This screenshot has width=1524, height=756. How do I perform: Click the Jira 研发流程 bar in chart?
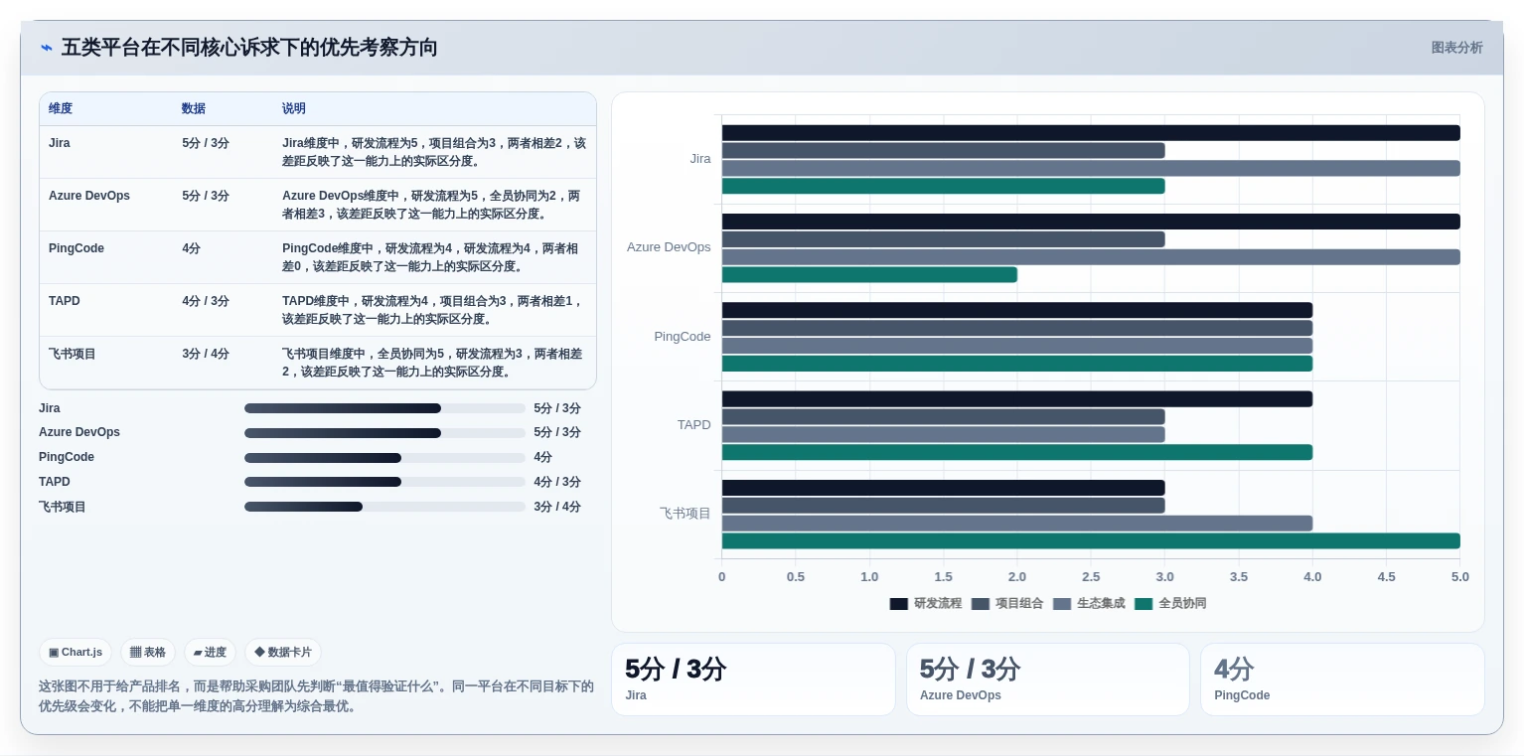pos(1091,133)
